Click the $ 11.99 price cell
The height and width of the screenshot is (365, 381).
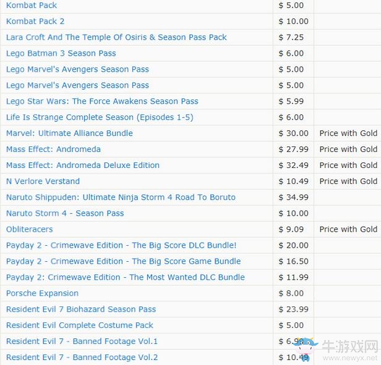294,277
